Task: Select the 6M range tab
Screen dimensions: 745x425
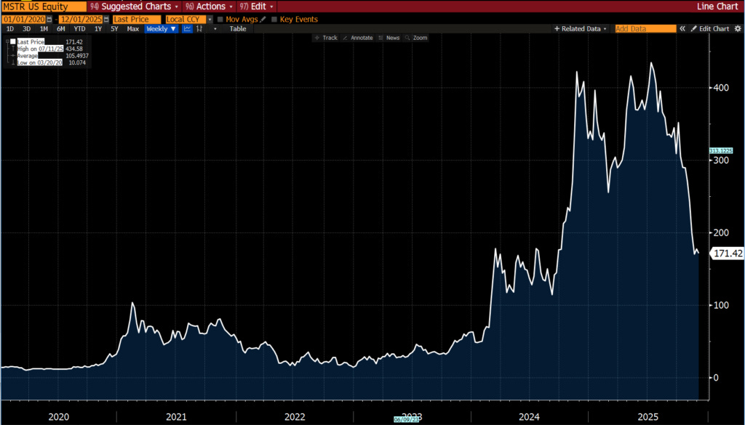Action: 61,28
